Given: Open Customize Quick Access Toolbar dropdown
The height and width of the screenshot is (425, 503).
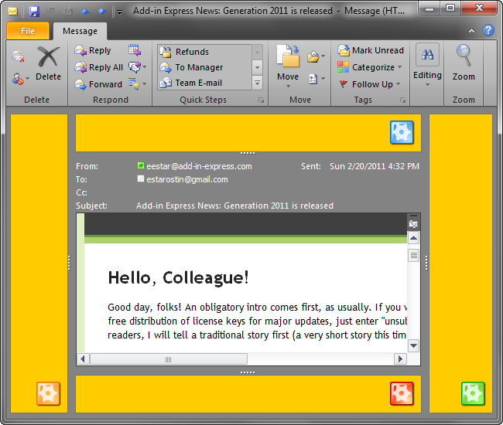Looking at the screenshot, I should point(119,12).
